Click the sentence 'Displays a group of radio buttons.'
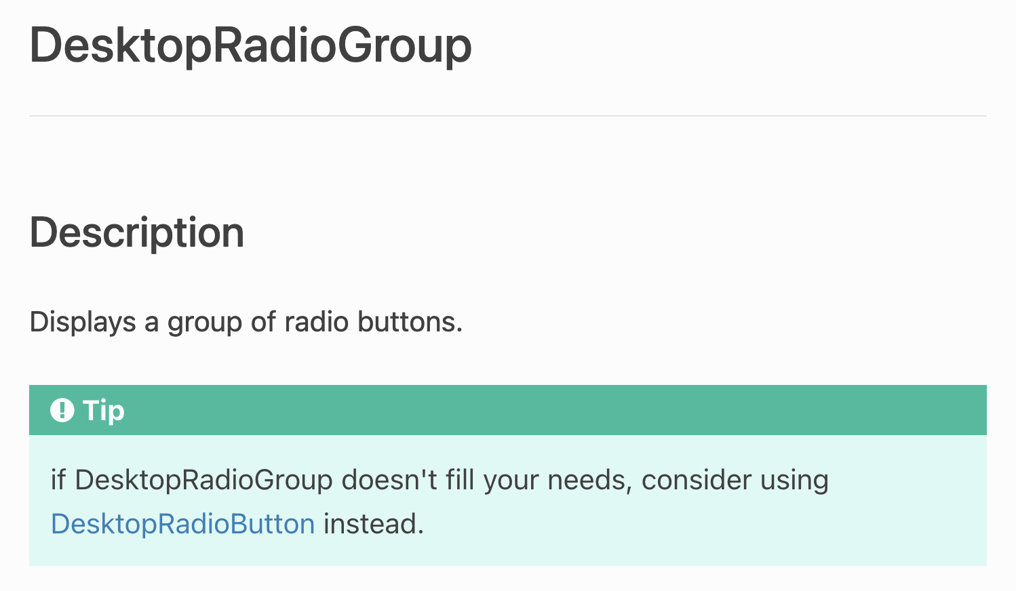Screen dimensions: 1016x591 246,322
